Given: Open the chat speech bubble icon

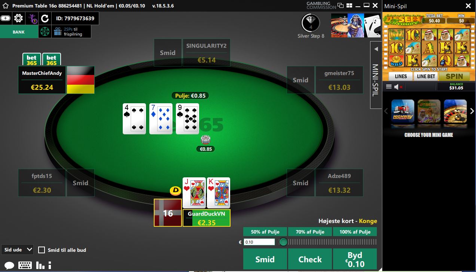Looking at the screenshot, I should tap(9, 265).
